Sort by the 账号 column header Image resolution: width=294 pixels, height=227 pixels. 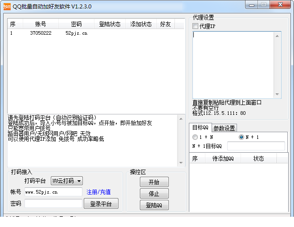coord(41,24)
